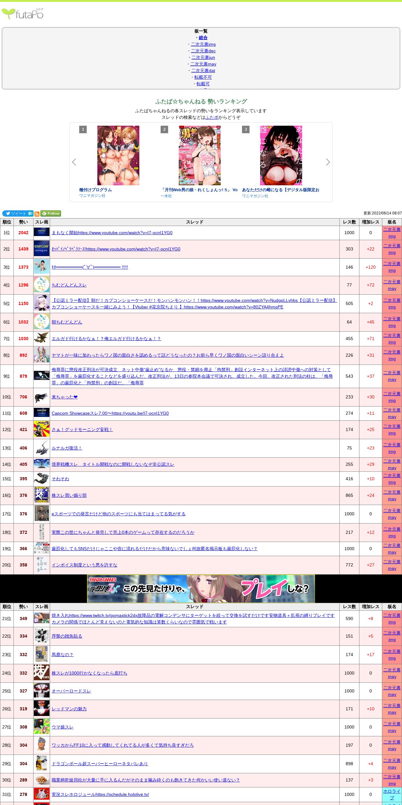Click the eスポーツ thread thumbnail
The image size is (402, 805).
click(42, 514)
